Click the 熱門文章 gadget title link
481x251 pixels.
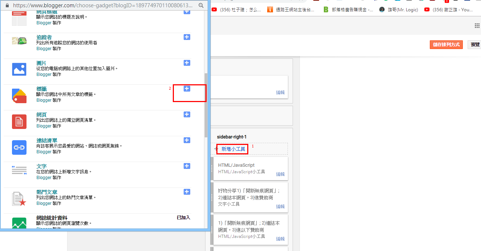click(x=47, y=192)
